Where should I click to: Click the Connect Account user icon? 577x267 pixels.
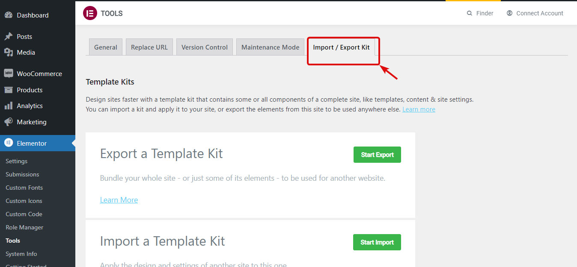509,13
